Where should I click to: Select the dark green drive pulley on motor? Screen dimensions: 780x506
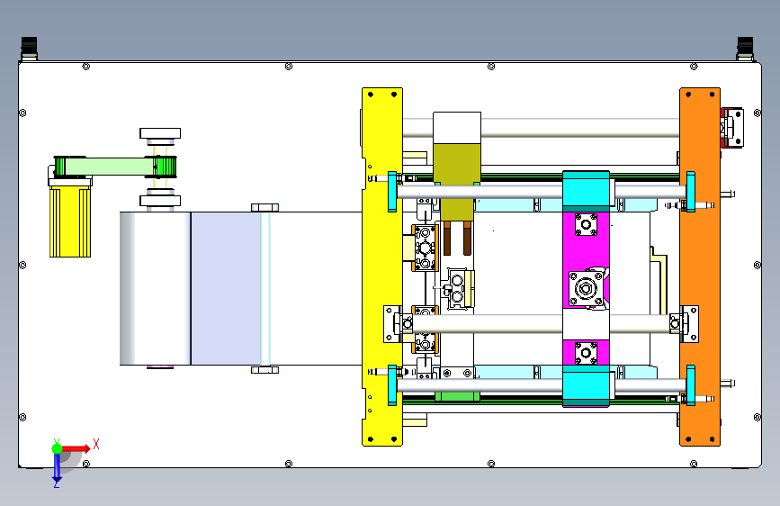59,167
